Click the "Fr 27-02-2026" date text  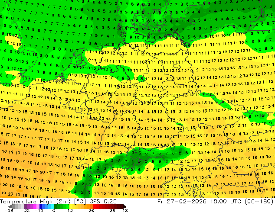tap(182, 202)
